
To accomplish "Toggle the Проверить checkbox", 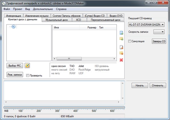I will coord(28,75).
